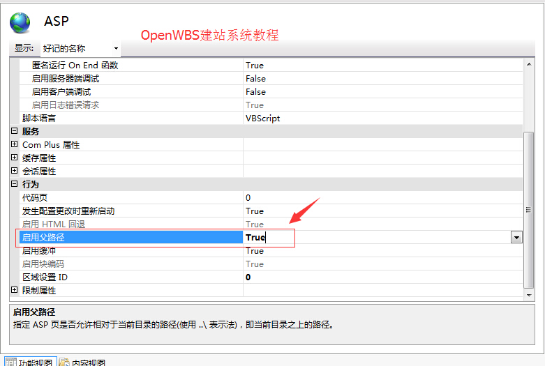Open the 显示 display-name dropdown

pyautogui.click(x=80, y=48)
